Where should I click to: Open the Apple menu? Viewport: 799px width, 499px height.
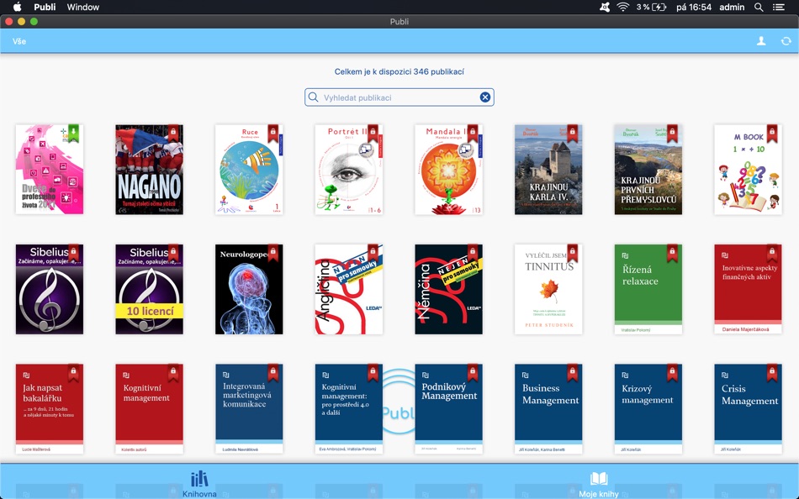point(18,7)
